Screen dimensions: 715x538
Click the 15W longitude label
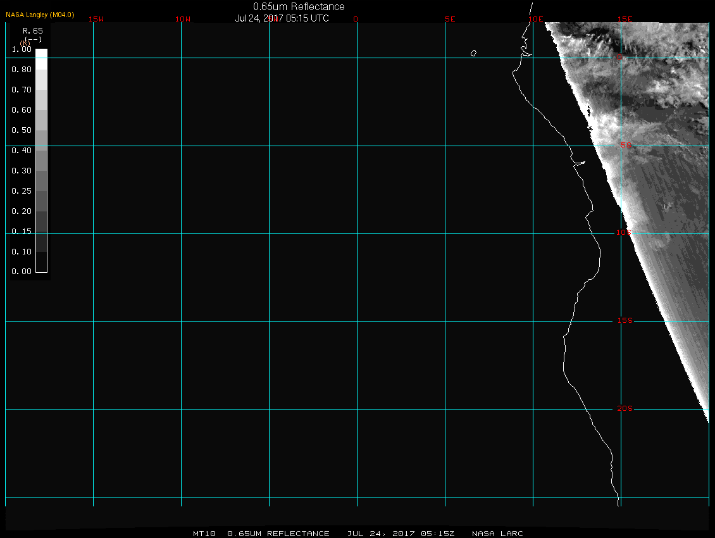pos(96,19)
